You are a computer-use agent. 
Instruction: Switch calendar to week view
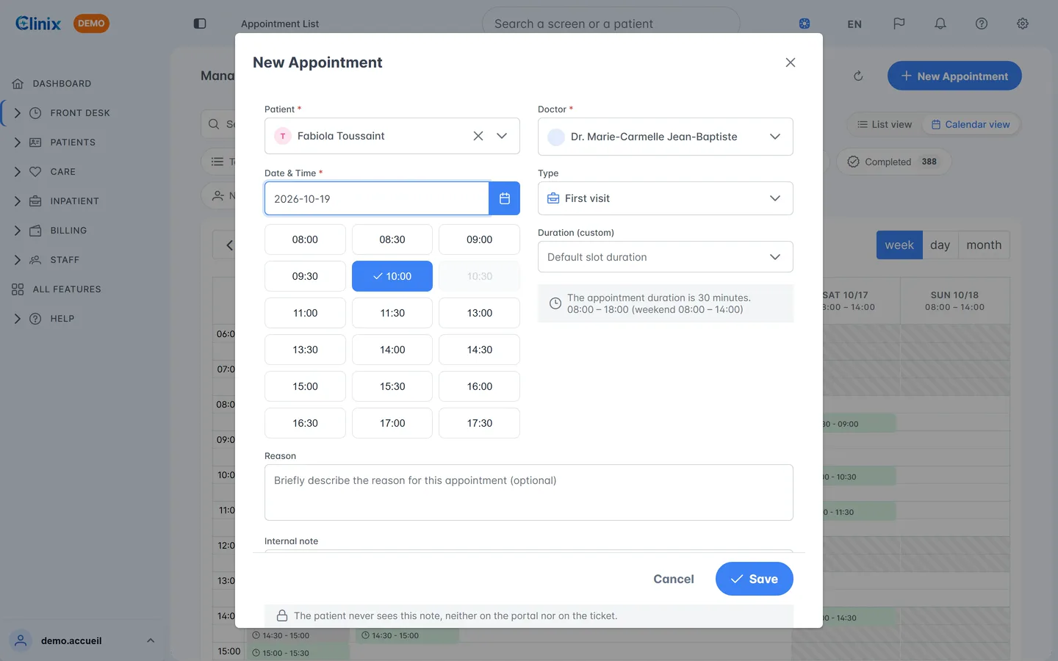click(899, 245)
